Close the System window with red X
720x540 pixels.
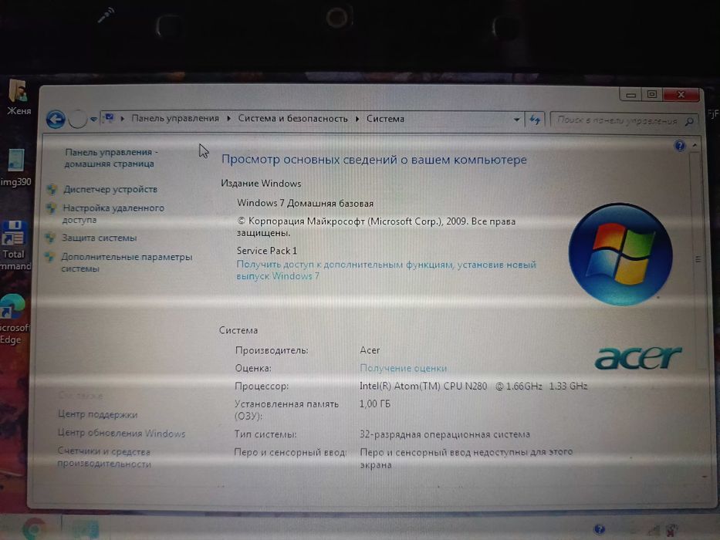coord(681,95)
